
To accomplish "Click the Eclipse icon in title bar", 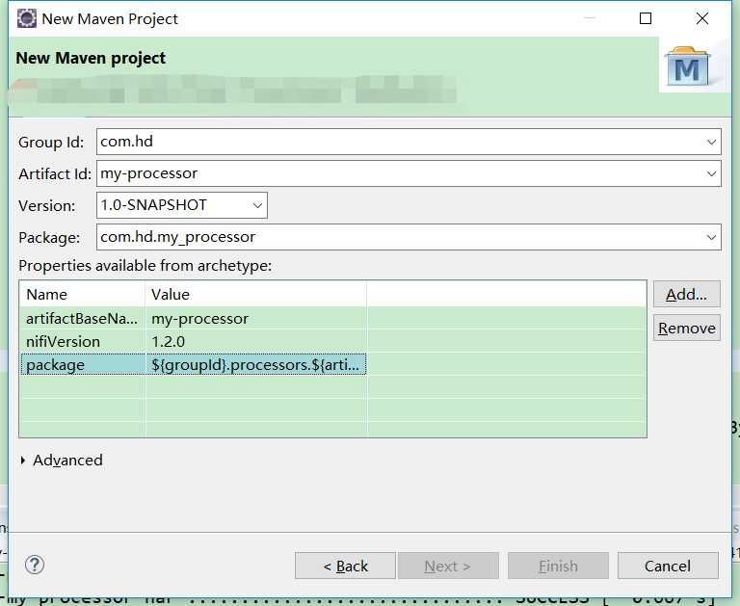I will [x=26, y=19].
